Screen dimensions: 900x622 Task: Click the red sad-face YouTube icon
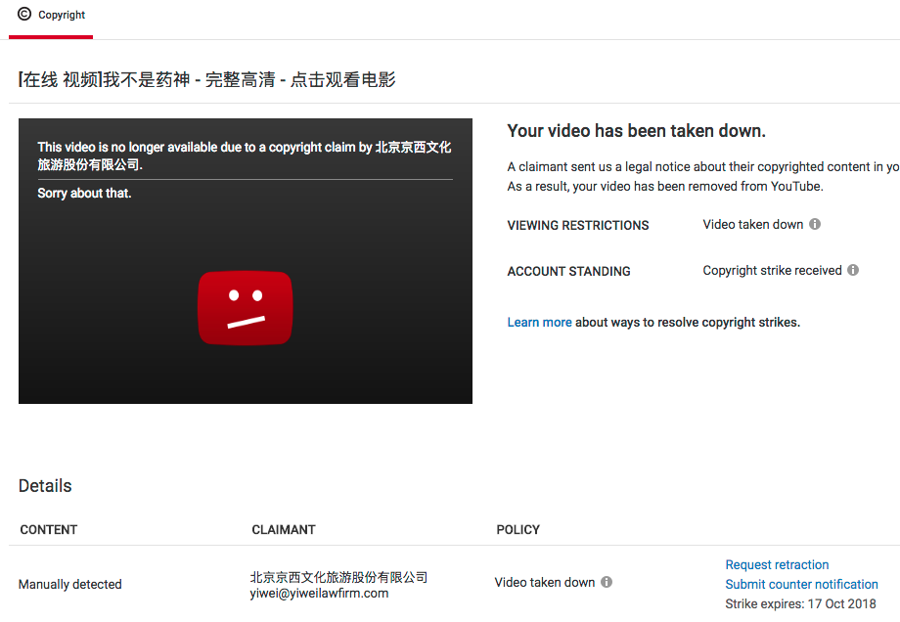point(245,308)
